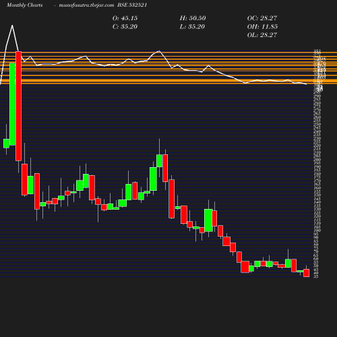Click the peak of the white line at top left
The width and height of the screenshot is (337, 337).
pos(12,26)
